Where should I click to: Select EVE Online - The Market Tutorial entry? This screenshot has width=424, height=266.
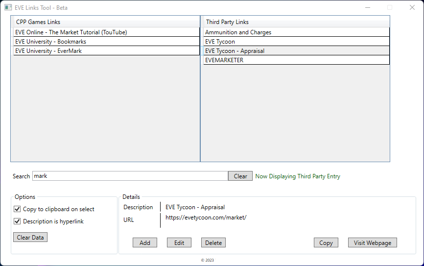coord(107,32)
